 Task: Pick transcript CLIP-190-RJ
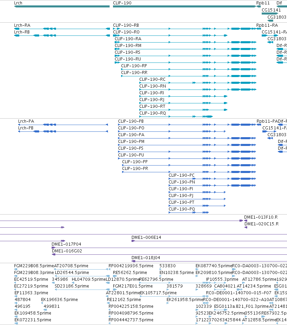tap(152, 99)
